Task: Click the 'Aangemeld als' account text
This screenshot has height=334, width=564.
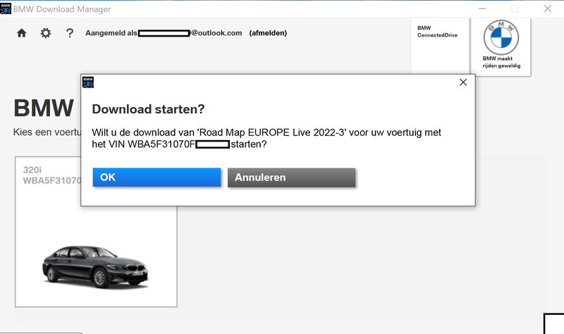Action: coord(111,33)
